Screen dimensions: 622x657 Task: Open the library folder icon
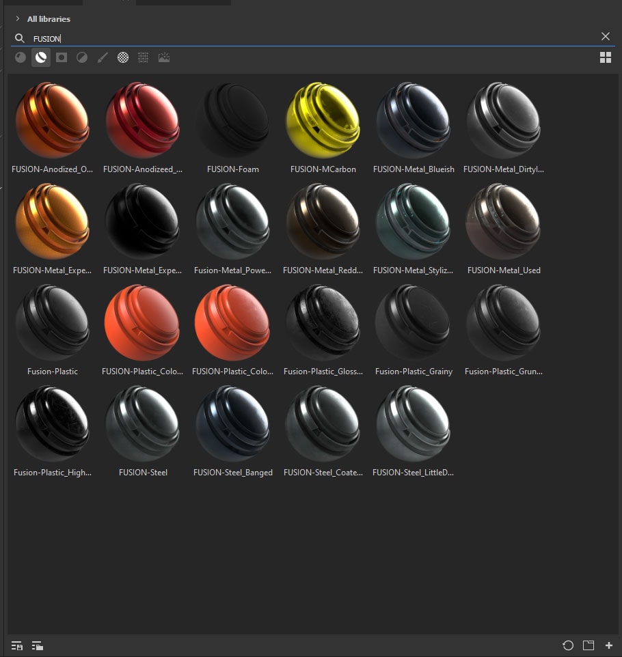(589, 645)
